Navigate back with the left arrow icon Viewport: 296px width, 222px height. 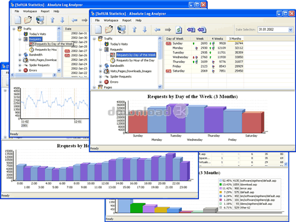(157, 30)
